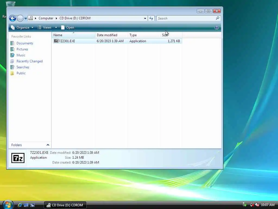Viewport: 278px width, 209px height.
Task: Click the Safely Remove Hardware tray icon
Action: click(245, 205)
